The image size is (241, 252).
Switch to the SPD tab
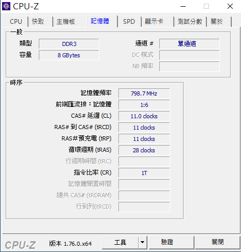point(129,22)
